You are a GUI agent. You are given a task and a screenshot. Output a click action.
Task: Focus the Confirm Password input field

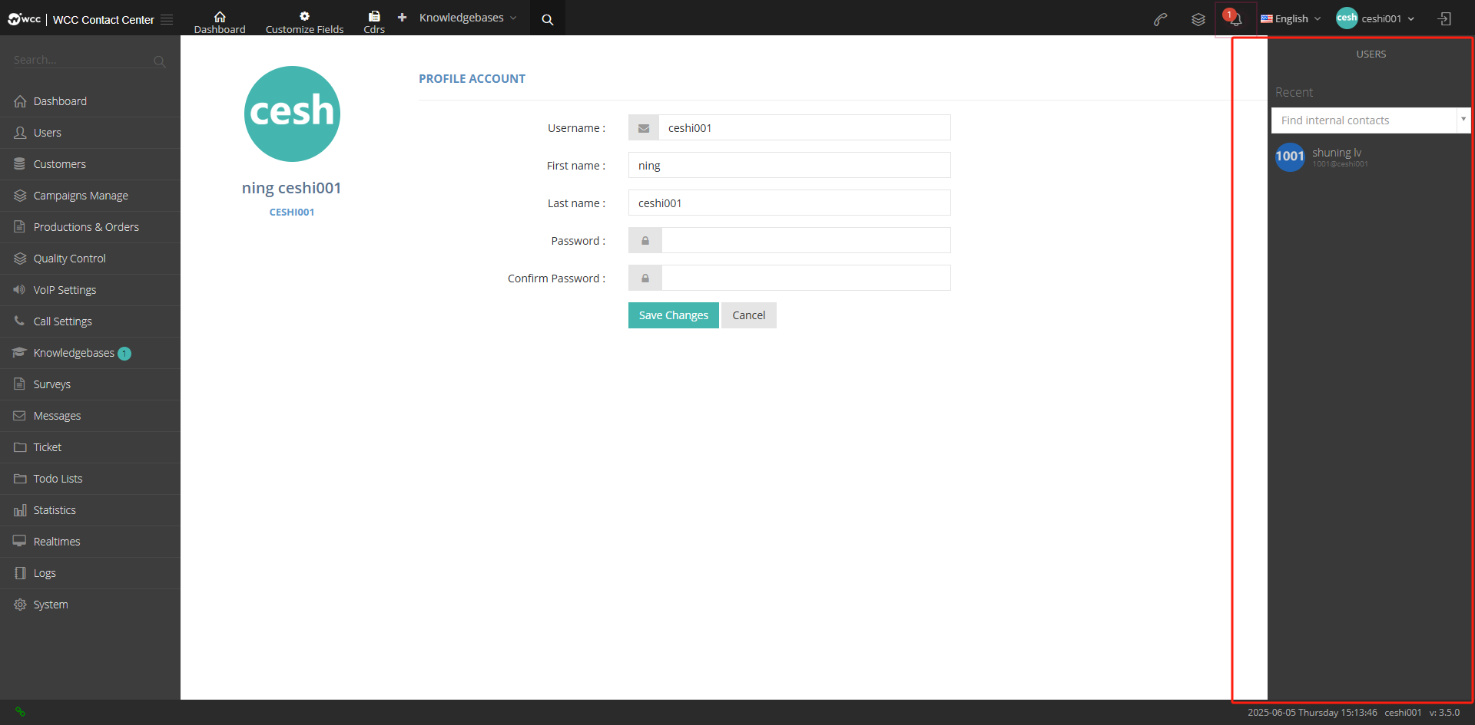806,278
